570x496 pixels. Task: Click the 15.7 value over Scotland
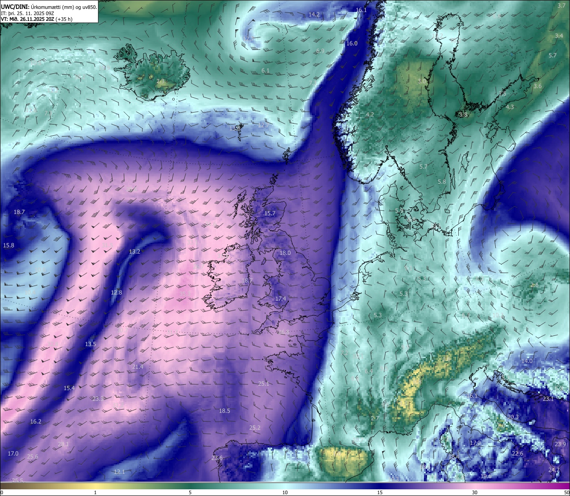coord(270,214)
